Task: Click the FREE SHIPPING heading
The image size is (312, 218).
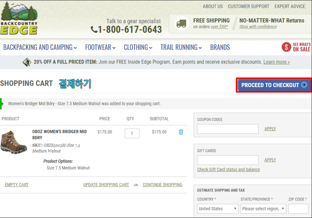Action: tap(211, 21)
